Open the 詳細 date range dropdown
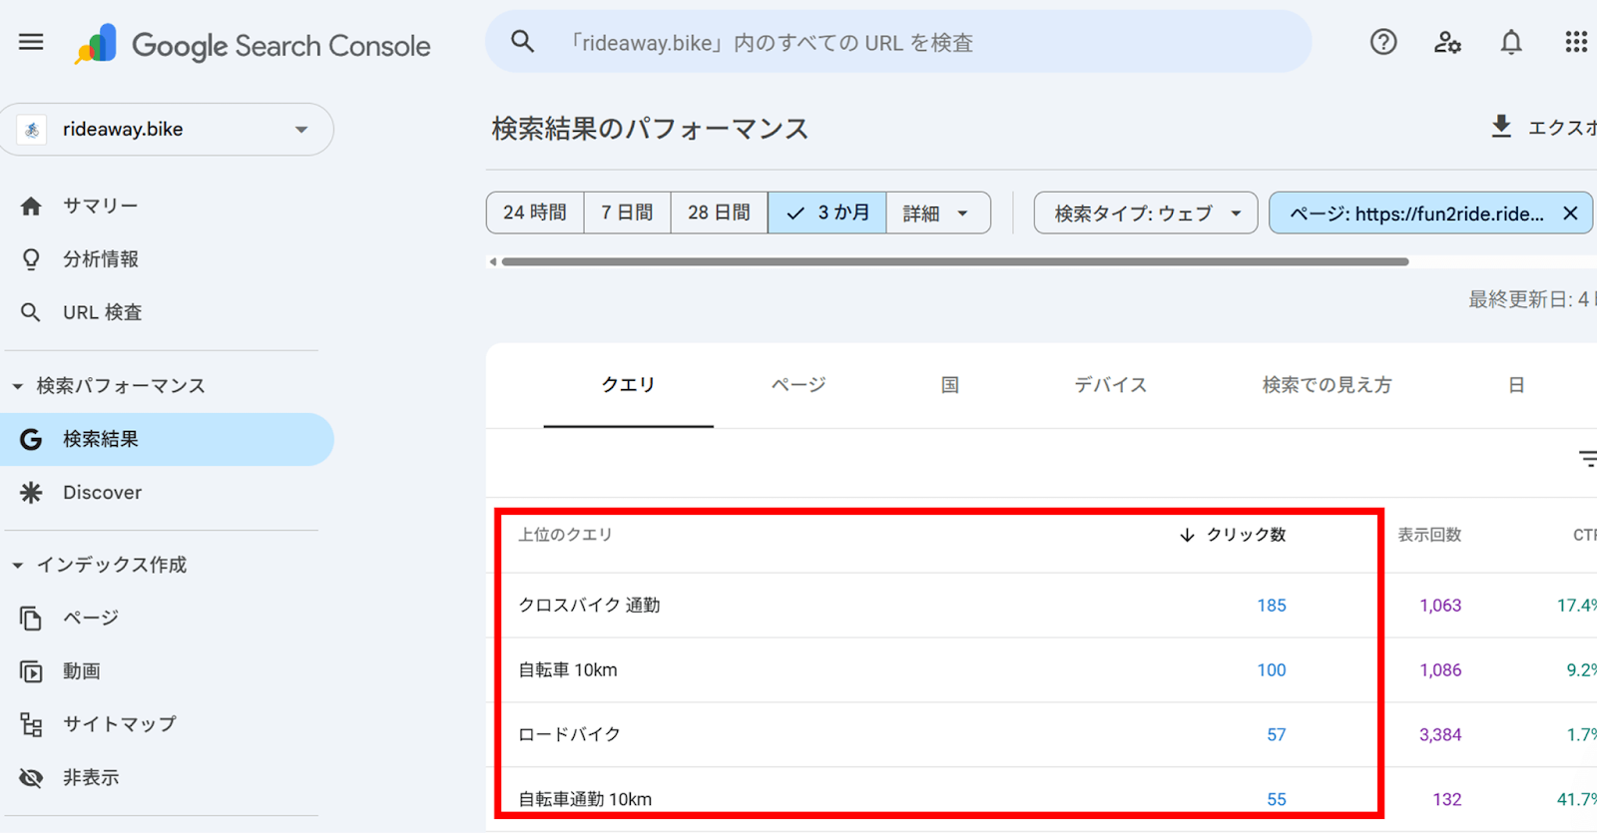1597x833 pixels. point(937,212)
